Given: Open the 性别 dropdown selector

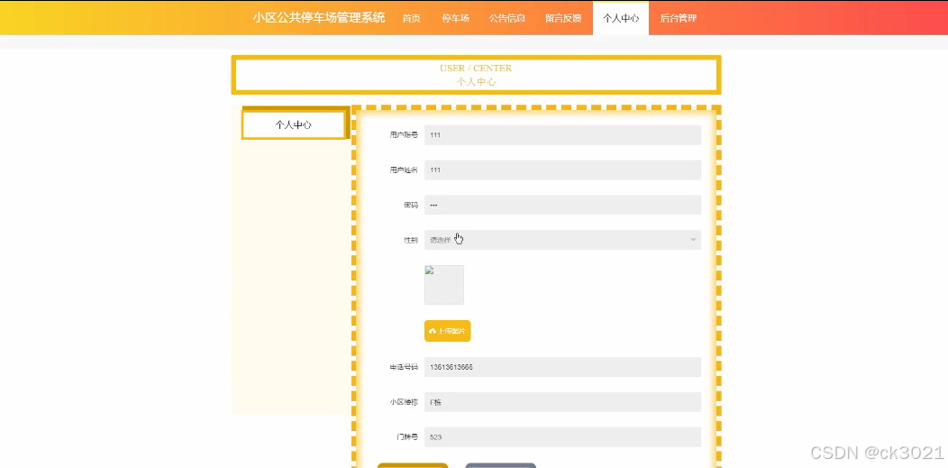Looking at the screenshot, I should tap(562, 240).
